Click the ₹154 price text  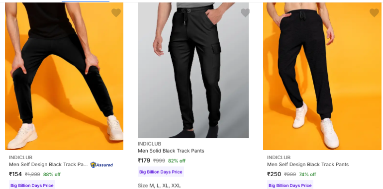(x=15, y=174)
